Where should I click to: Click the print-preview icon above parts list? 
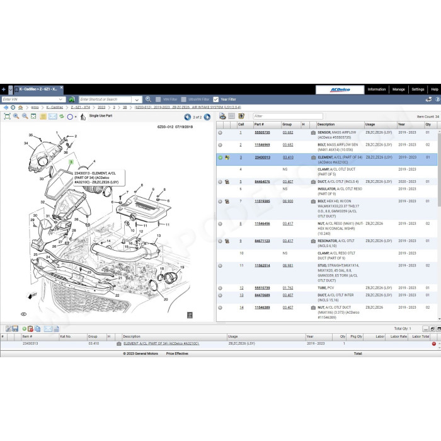tap(222, 116)
